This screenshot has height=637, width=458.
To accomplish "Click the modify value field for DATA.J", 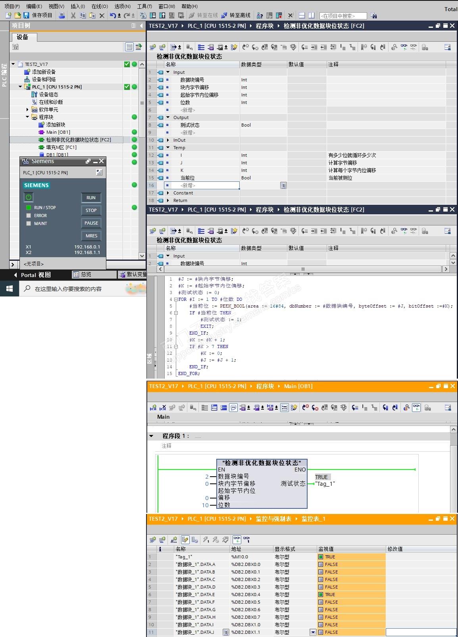I will [421, 632].
